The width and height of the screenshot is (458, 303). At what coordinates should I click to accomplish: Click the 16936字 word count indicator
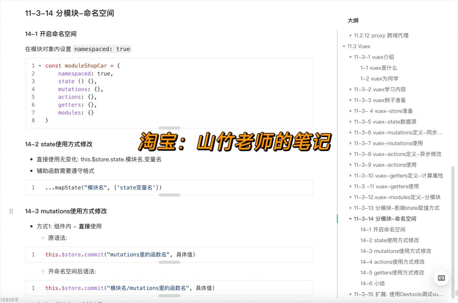(x=9, y=299)
